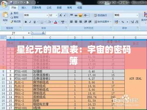The height and width of the screenshot is (110, 147).
Task: Open the fill color dropdown arrow
Action: (52, 22)
